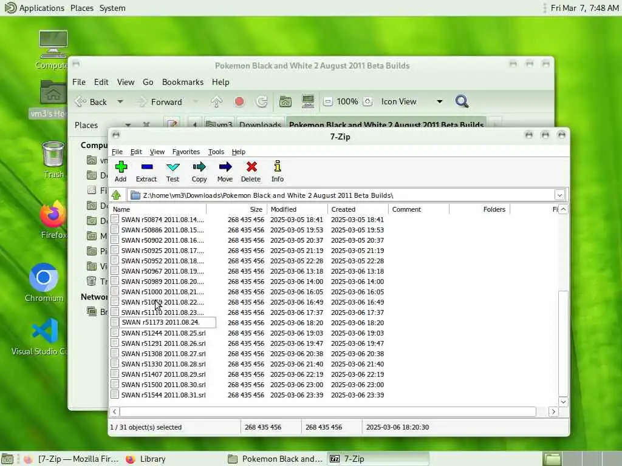Zoom out with the minus icon
622x466 pixels.
[x=327, y=101]
